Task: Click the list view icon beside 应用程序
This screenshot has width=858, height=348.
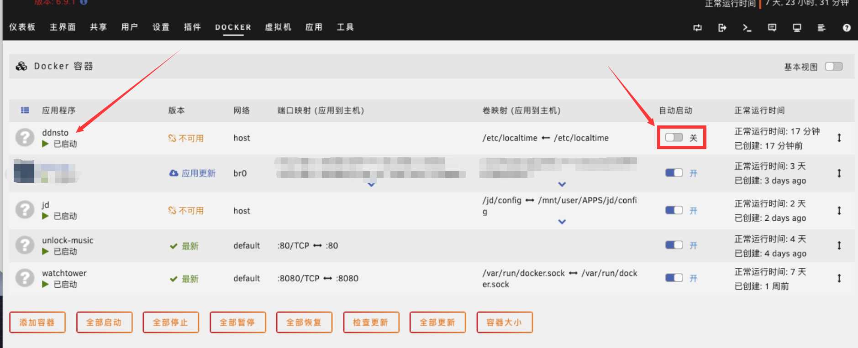Action: click(x=25, y=110)
